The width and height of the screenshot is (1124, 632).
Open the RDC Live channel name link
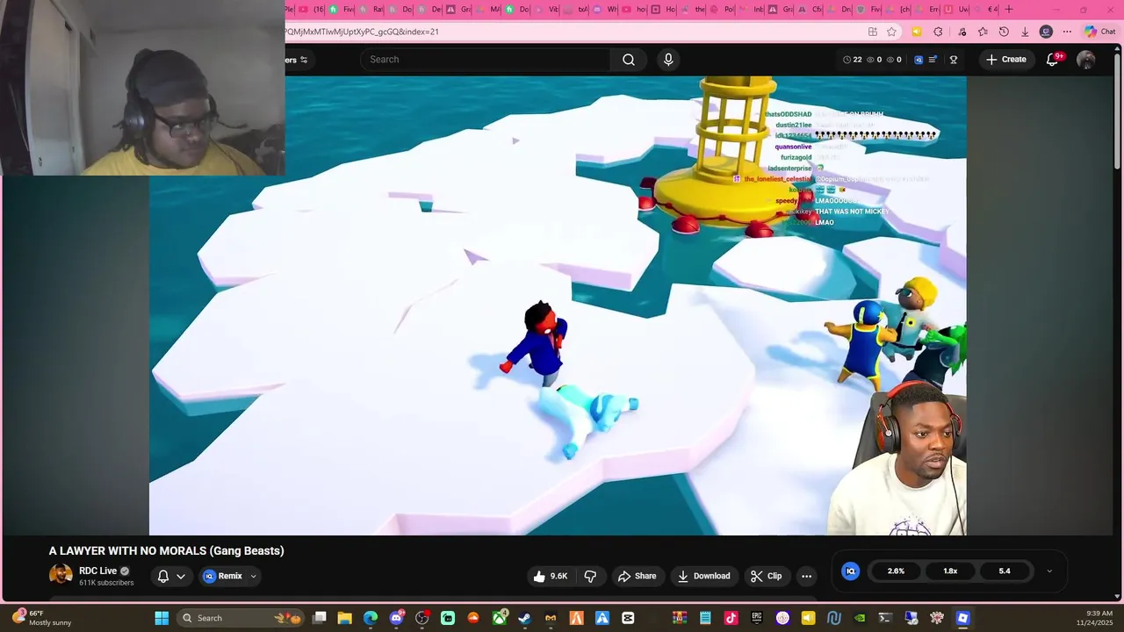point(97,571)
